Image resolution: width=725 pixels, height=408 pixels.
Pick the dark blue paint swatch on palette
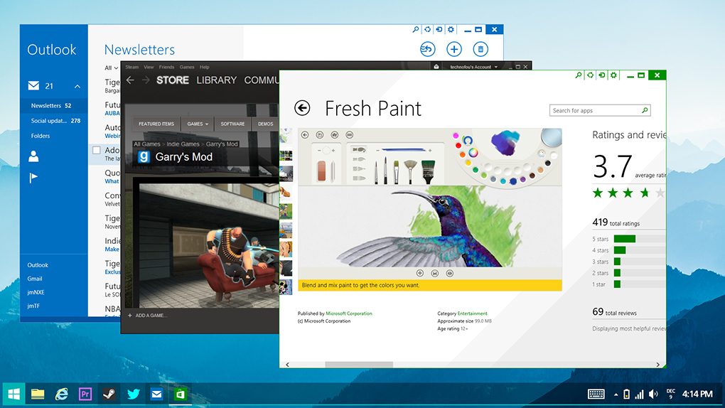(512, 182)
